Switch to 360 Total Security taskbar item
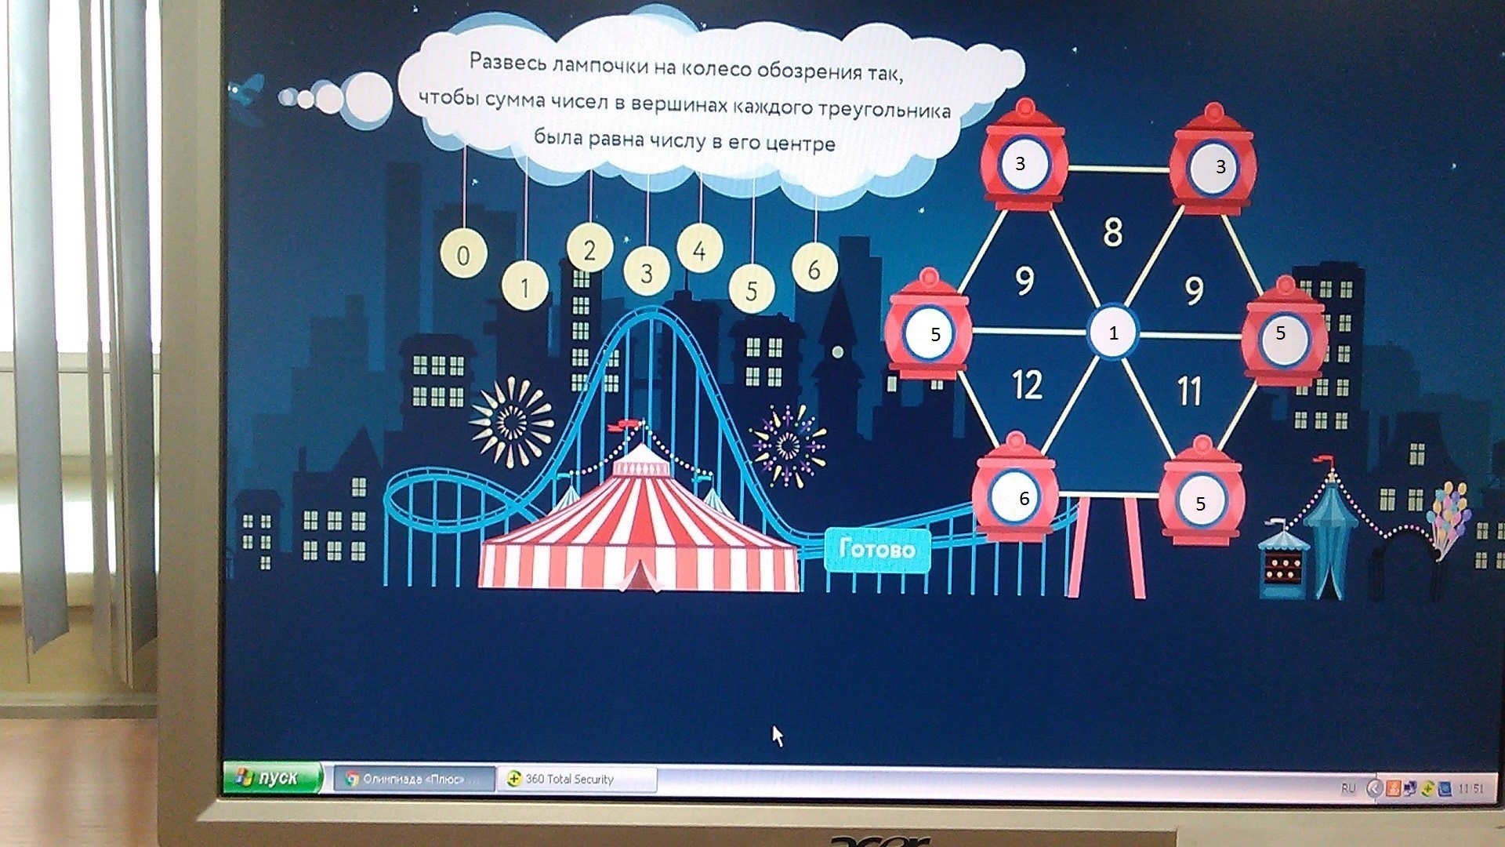This screenshot has height=847, width=1505. pos(576,779)
